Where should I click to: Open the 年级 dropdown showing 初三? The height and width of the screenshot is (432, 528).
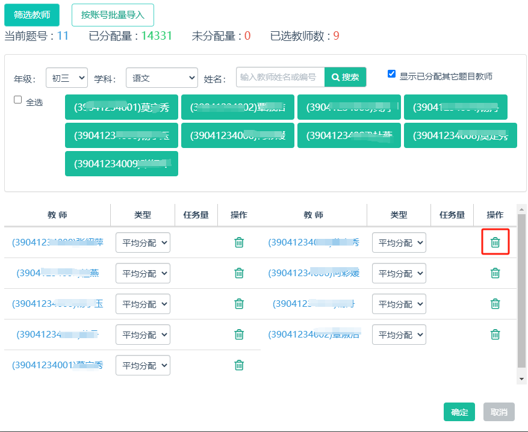[67, 78]
